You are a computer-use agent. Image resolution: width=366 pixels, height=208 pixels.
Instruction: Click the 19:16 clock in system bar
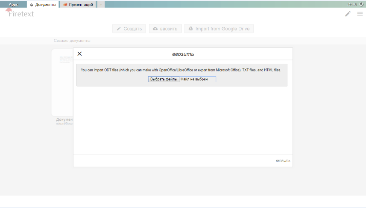tap(352, 4)
